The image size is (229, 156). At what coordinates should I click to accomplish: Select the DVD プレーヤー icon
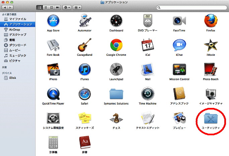[148, 21]
